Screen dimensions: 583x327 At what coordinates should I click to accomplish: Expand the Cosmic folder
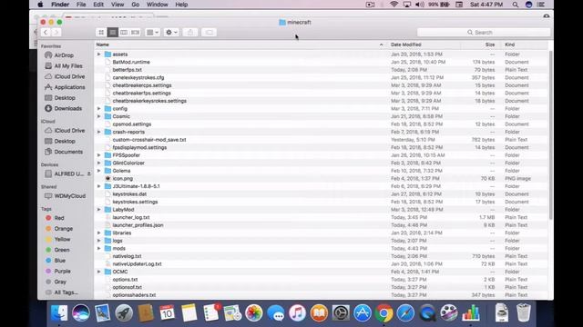99,116
